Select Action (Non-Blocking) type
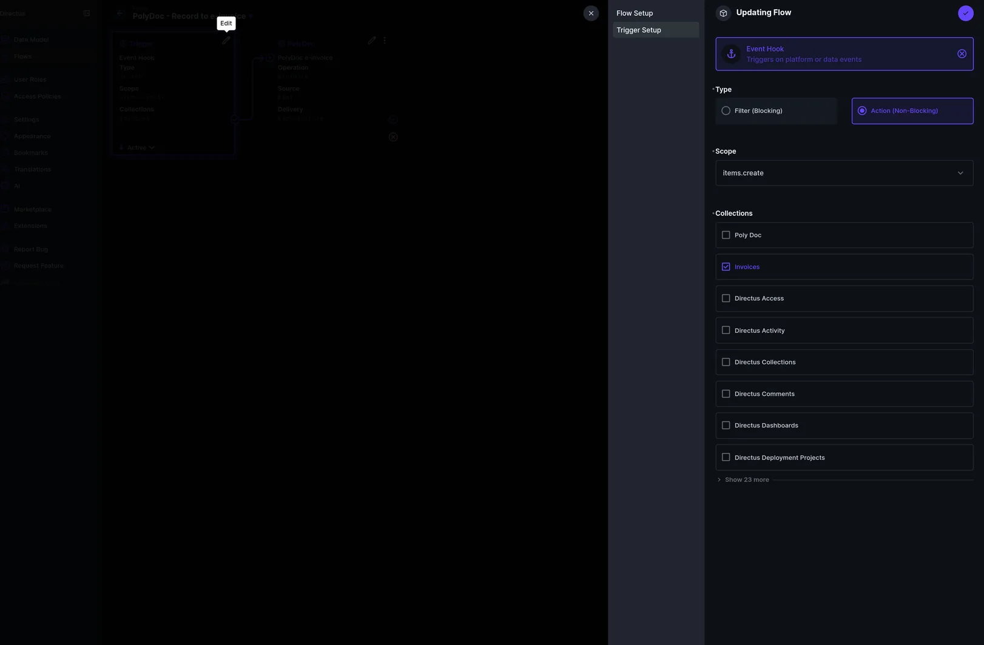This screenshot has width=984, height=645. (912, 111)
